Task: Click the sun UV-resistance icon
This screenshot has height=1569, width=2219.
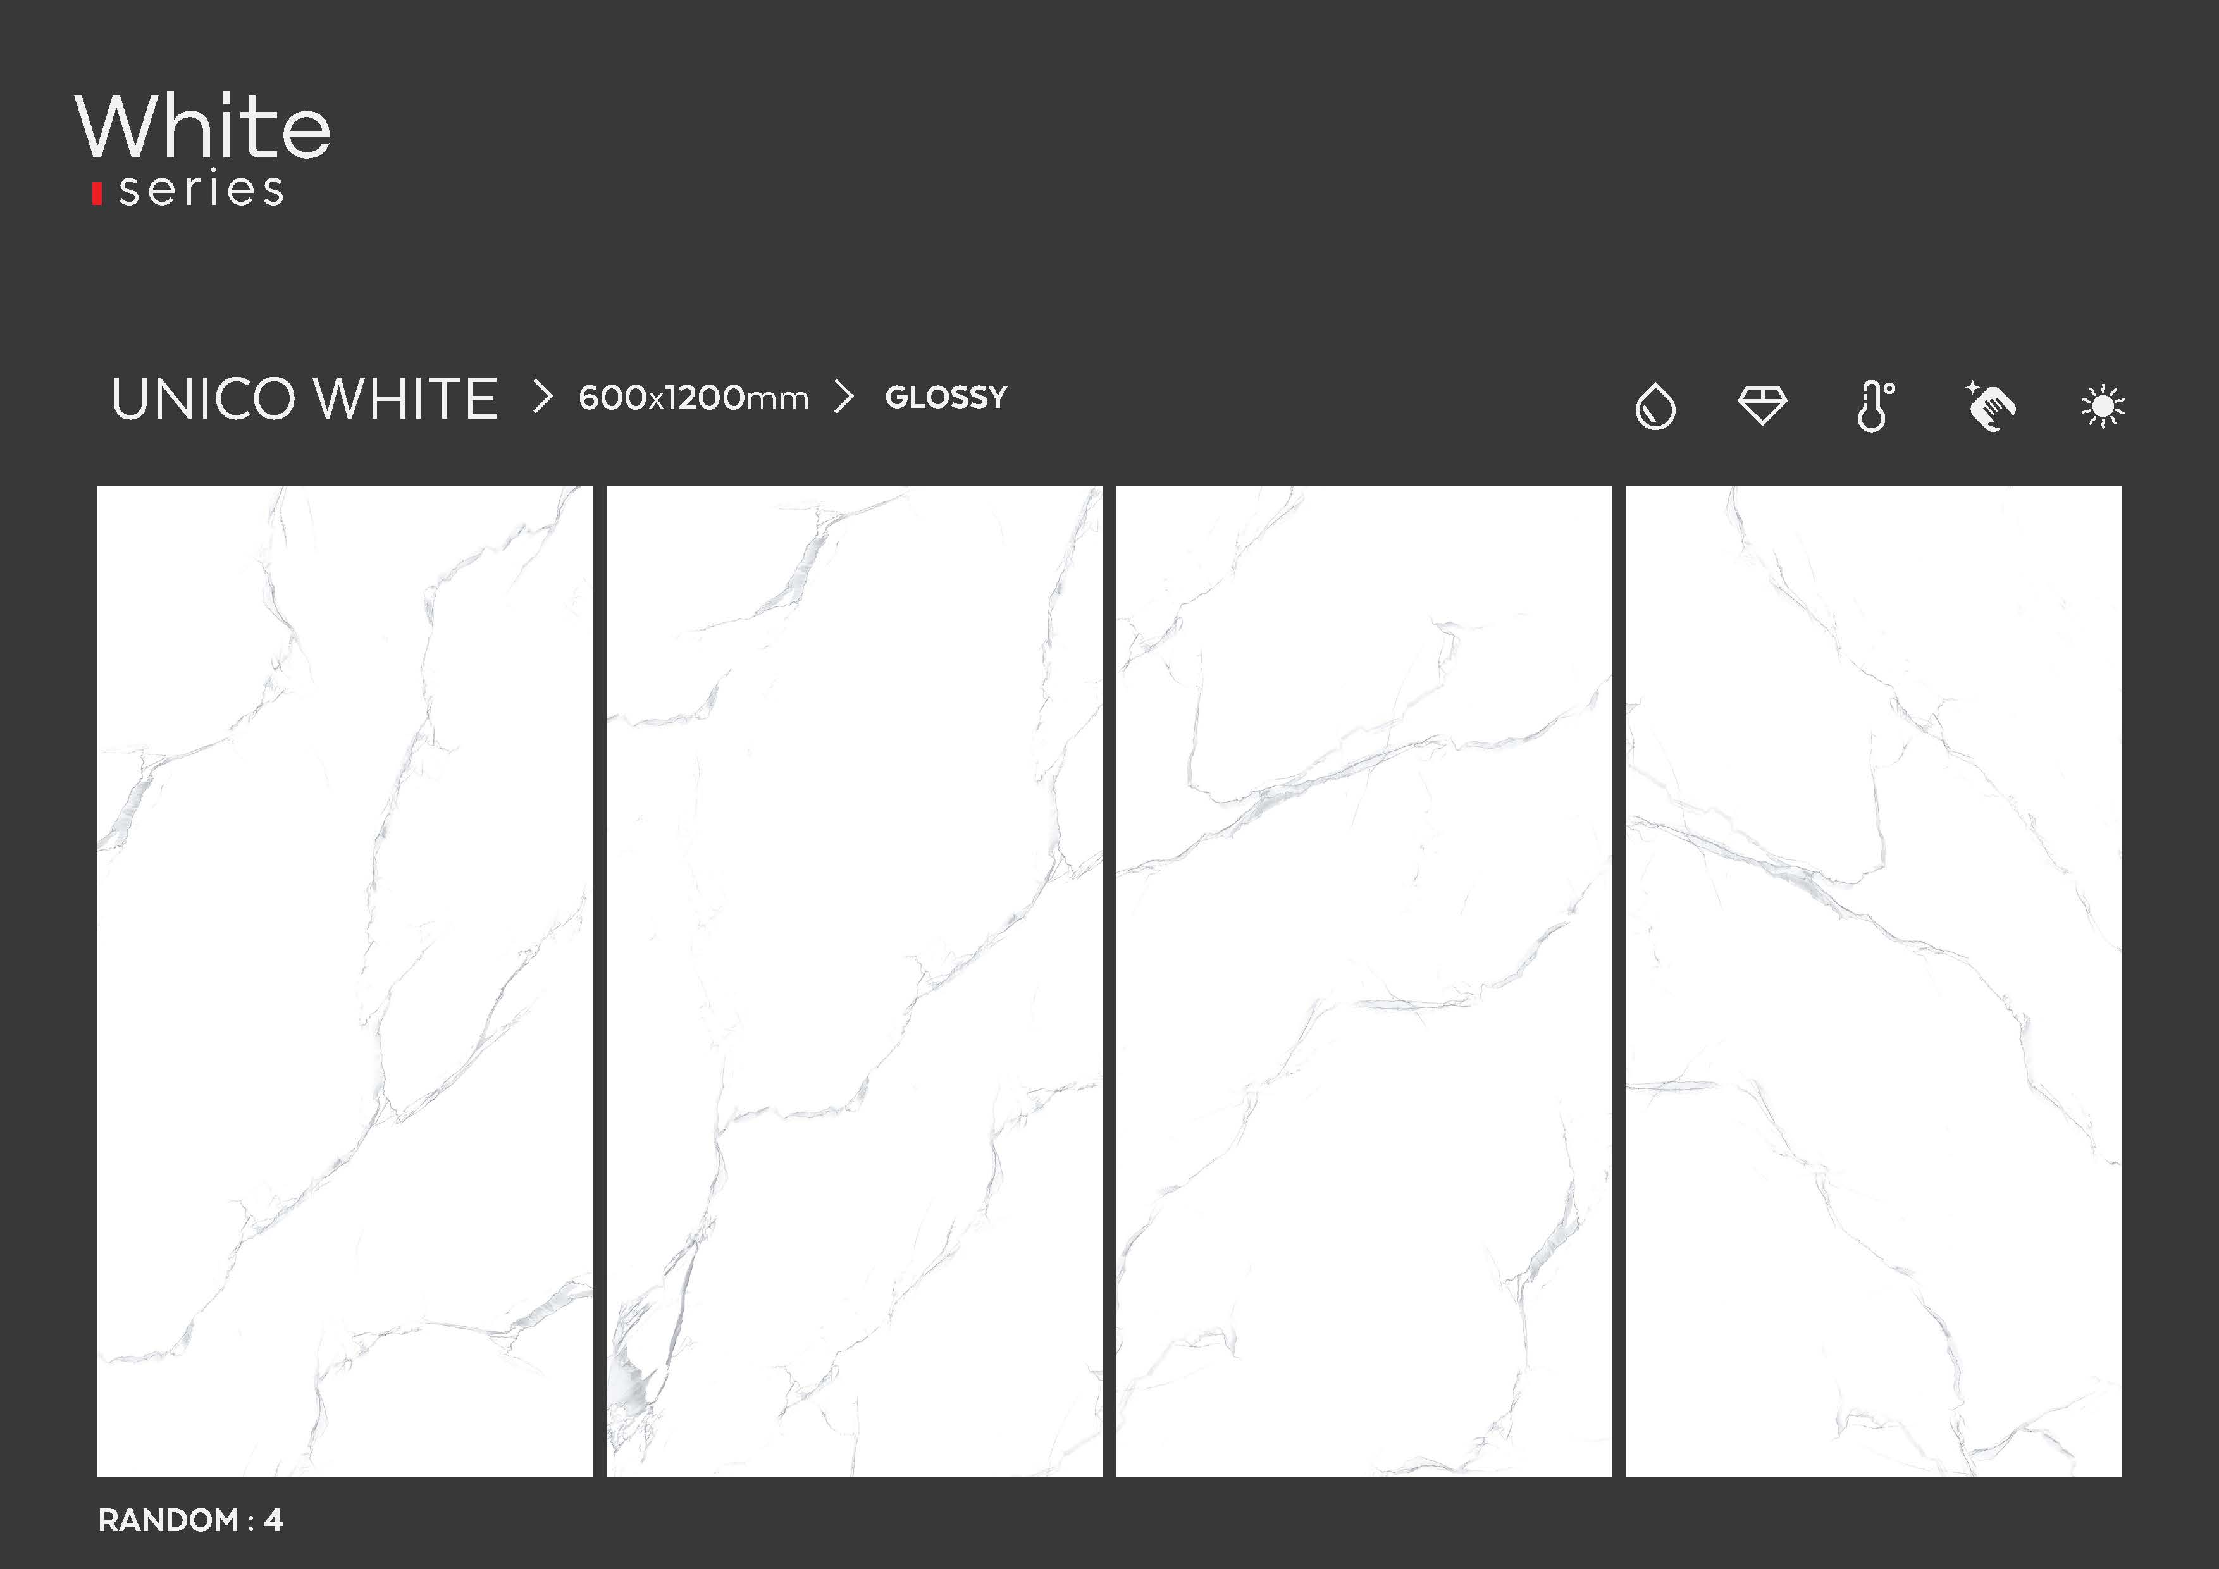Action: [2102, 406]
